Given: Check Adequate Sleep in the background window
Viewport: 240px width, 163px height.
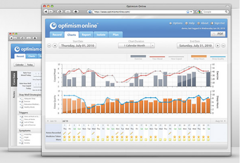Looking at the screenshot, I should pos(22,99).
